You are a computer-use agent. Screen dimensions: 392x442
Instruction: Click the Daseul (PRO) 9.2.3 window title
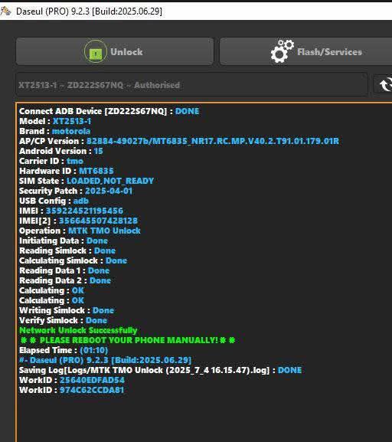click(89, 11)
